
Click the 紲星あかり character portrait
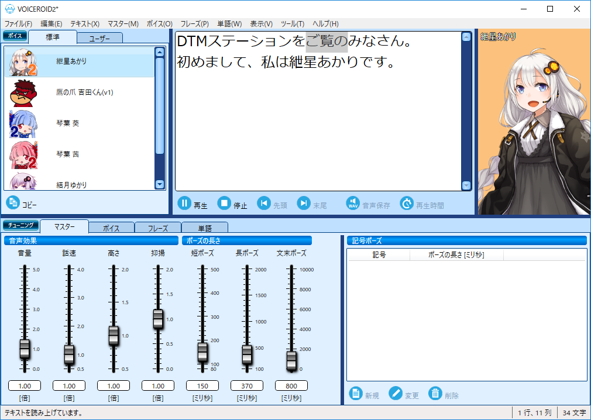click(x=534, y=122)
